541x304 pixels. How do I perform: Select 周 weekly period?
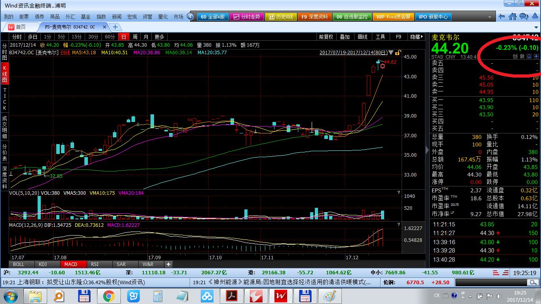[x=135, y=37]
